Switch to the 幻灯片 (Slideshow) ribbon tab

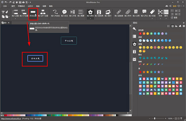tap(30, 6)
